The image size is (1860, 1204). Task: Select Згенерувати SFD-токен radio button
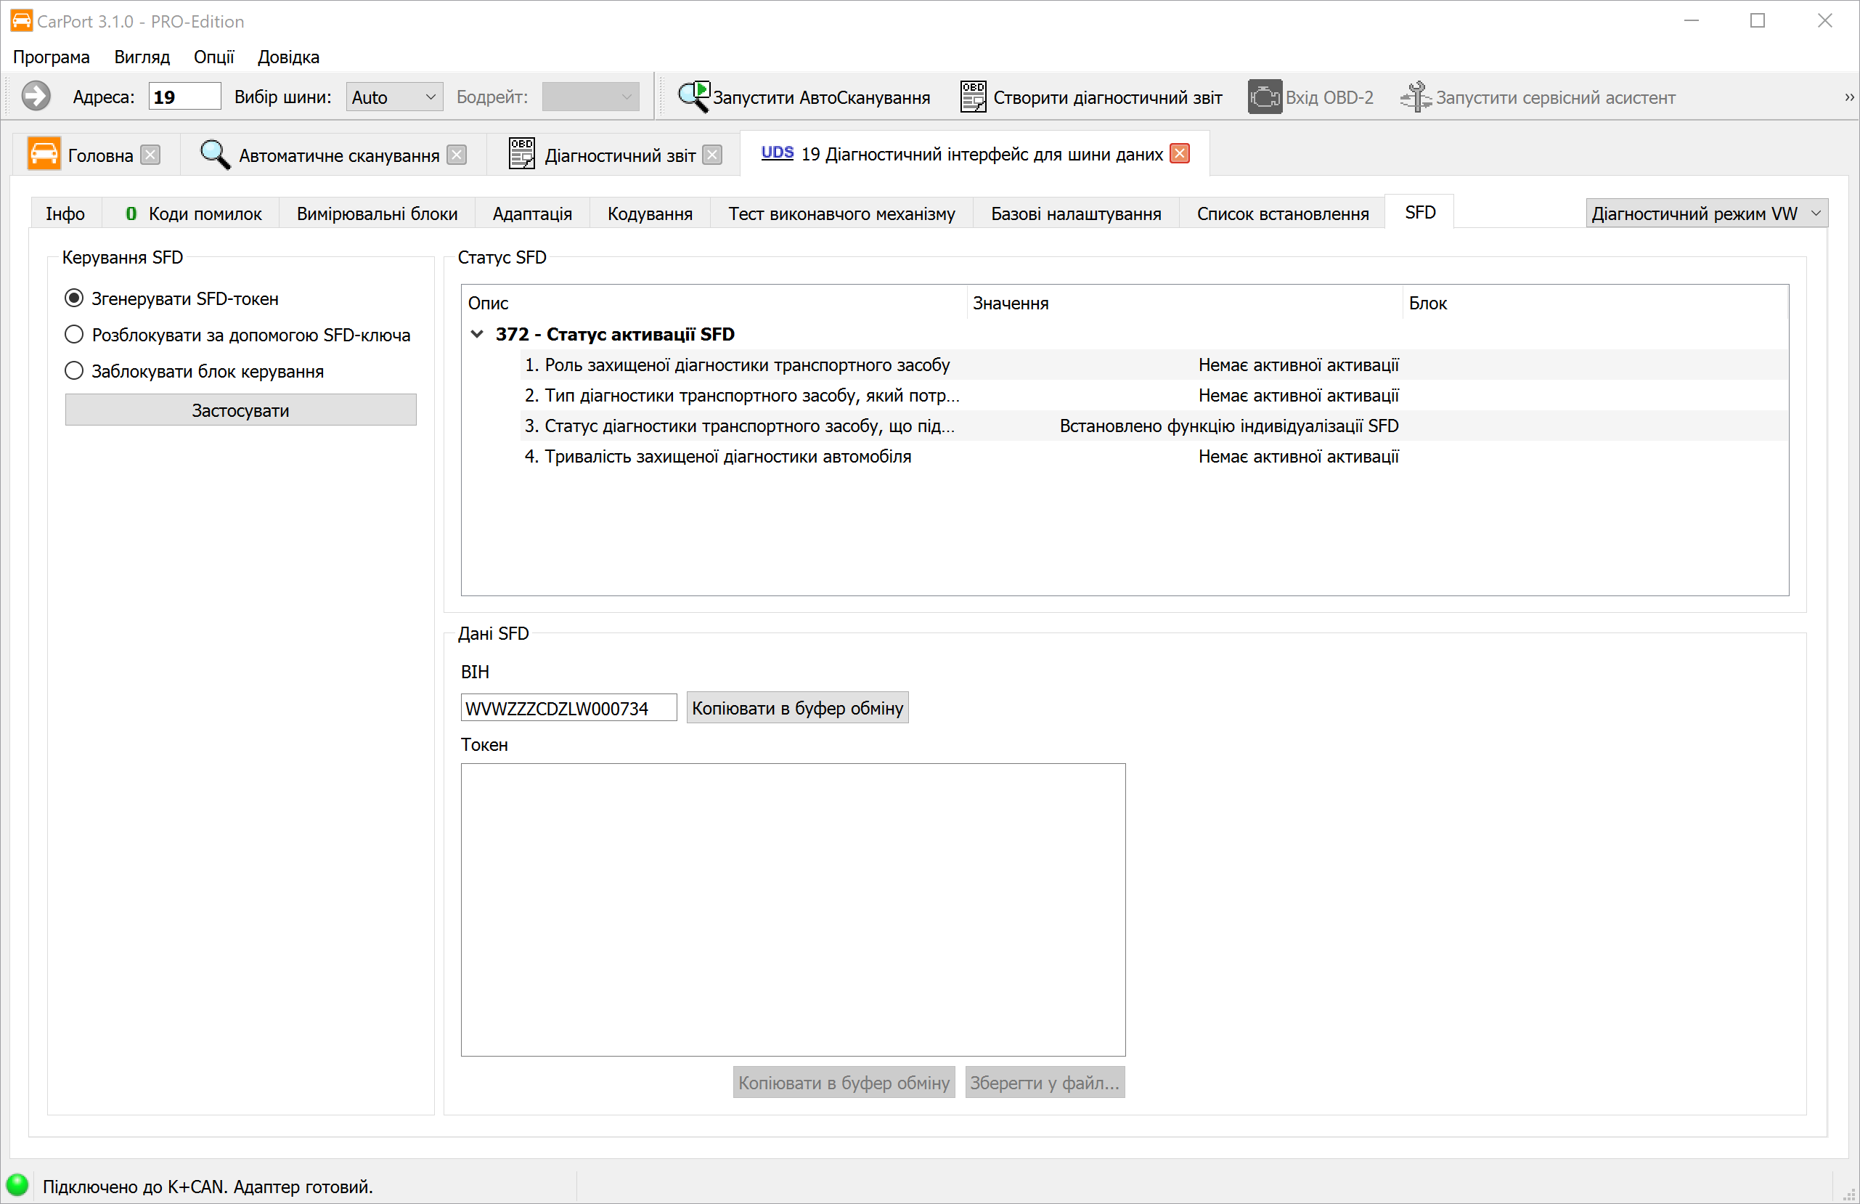pos(74,298)
